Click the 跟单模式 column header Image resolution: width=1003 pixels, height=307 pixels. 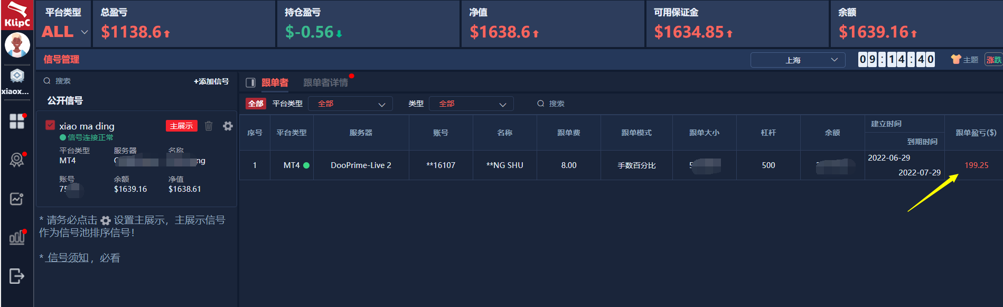pyautogui.click(x=636, y=133)
